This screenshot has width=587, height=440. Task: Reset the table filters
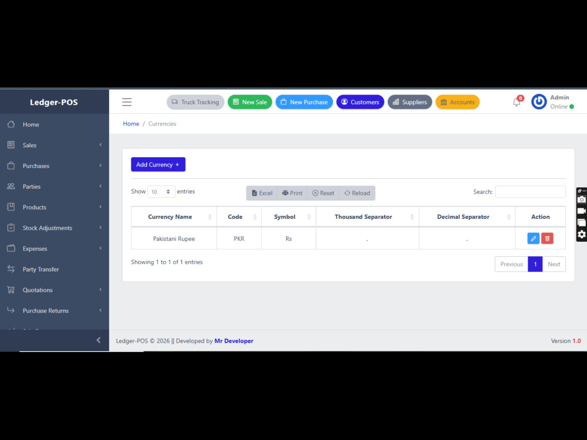323,193
